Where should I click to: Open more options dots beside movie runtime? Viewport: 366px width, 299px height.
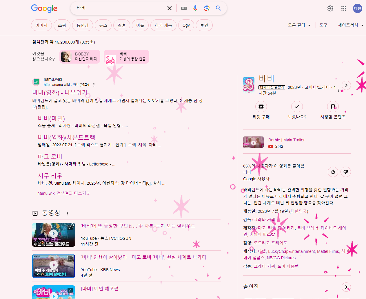(339, 91)
